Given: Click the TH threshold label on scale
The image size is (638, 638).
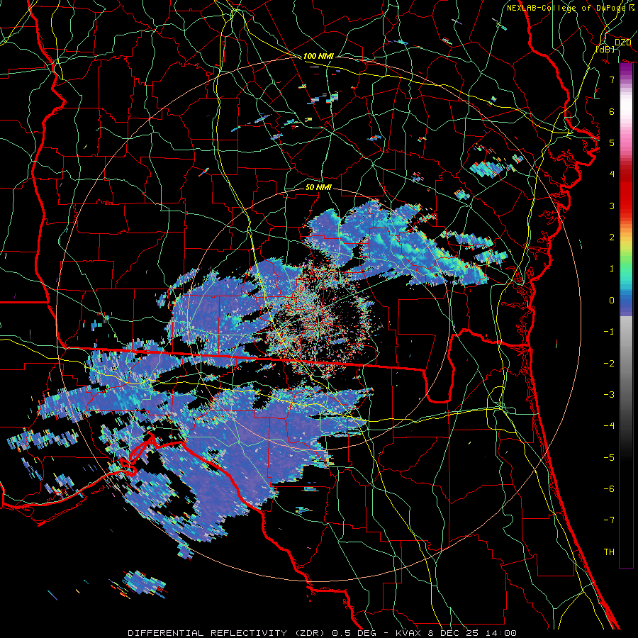Looking at the screenshot, I should 609,552.
